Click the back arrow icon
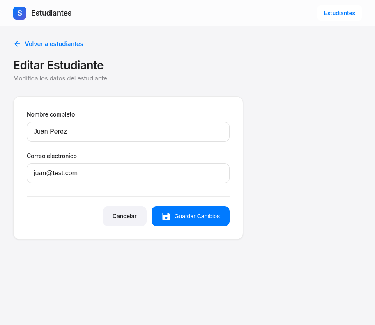Viewport: 375px width, 325px height. [17, 44]
